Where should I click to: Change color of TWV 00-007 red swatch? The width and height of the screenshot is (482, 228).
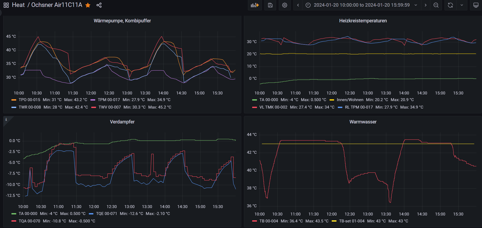94,107
